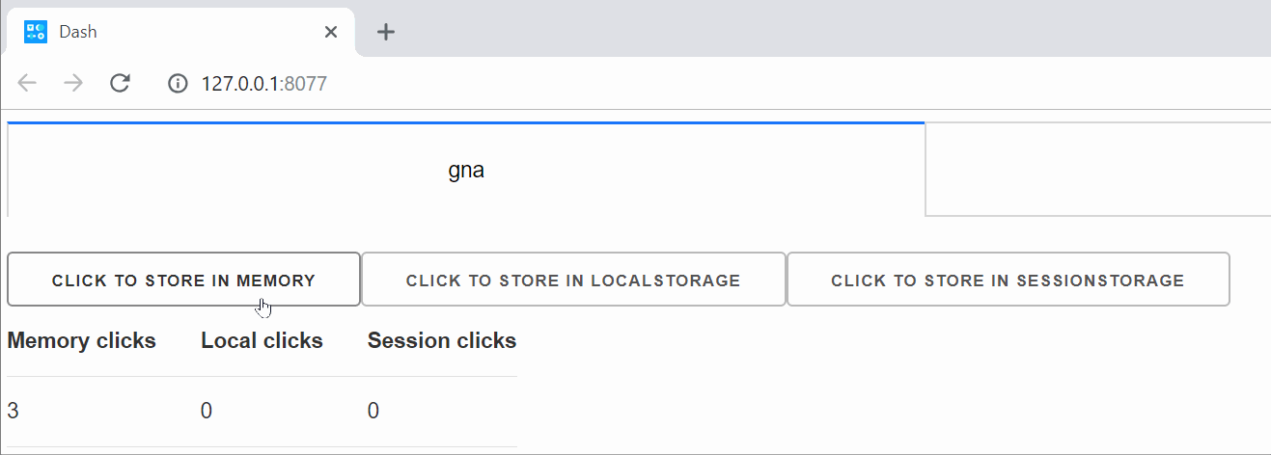Select the Dash browser tab title
Image resolution: width=1271 pixels, height=455 pixels.
(x=78, y=32)
